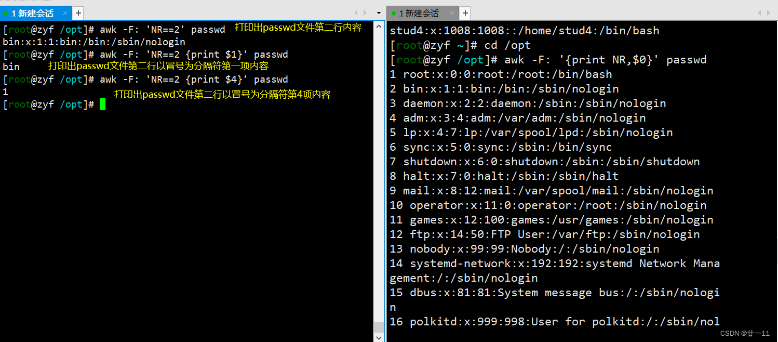Click the command awk -F: 'NR==2 {print $1}' passwd
This screenshot has height=342, width=778.
194,55
